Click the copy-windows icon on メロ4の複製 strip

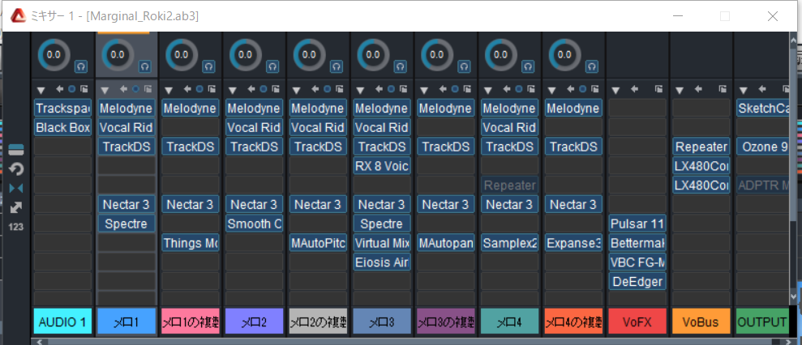pos(595,89)
